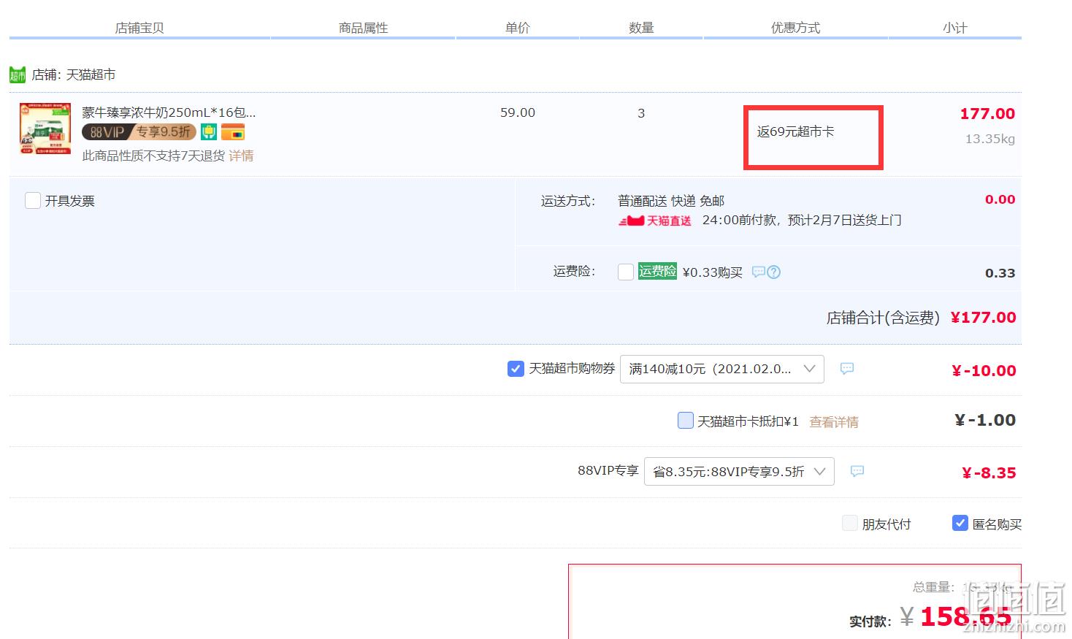
Task: Click the 普通配送 快递 免邮 shipping text
Action: (x=671, y=201)
